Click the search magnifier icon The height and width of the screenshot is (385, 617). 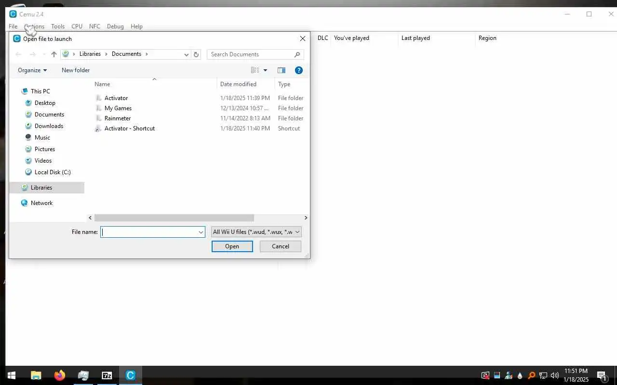coord(297,54)
